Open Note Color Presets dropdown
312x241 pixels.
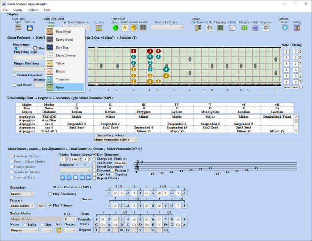[167, 28]
